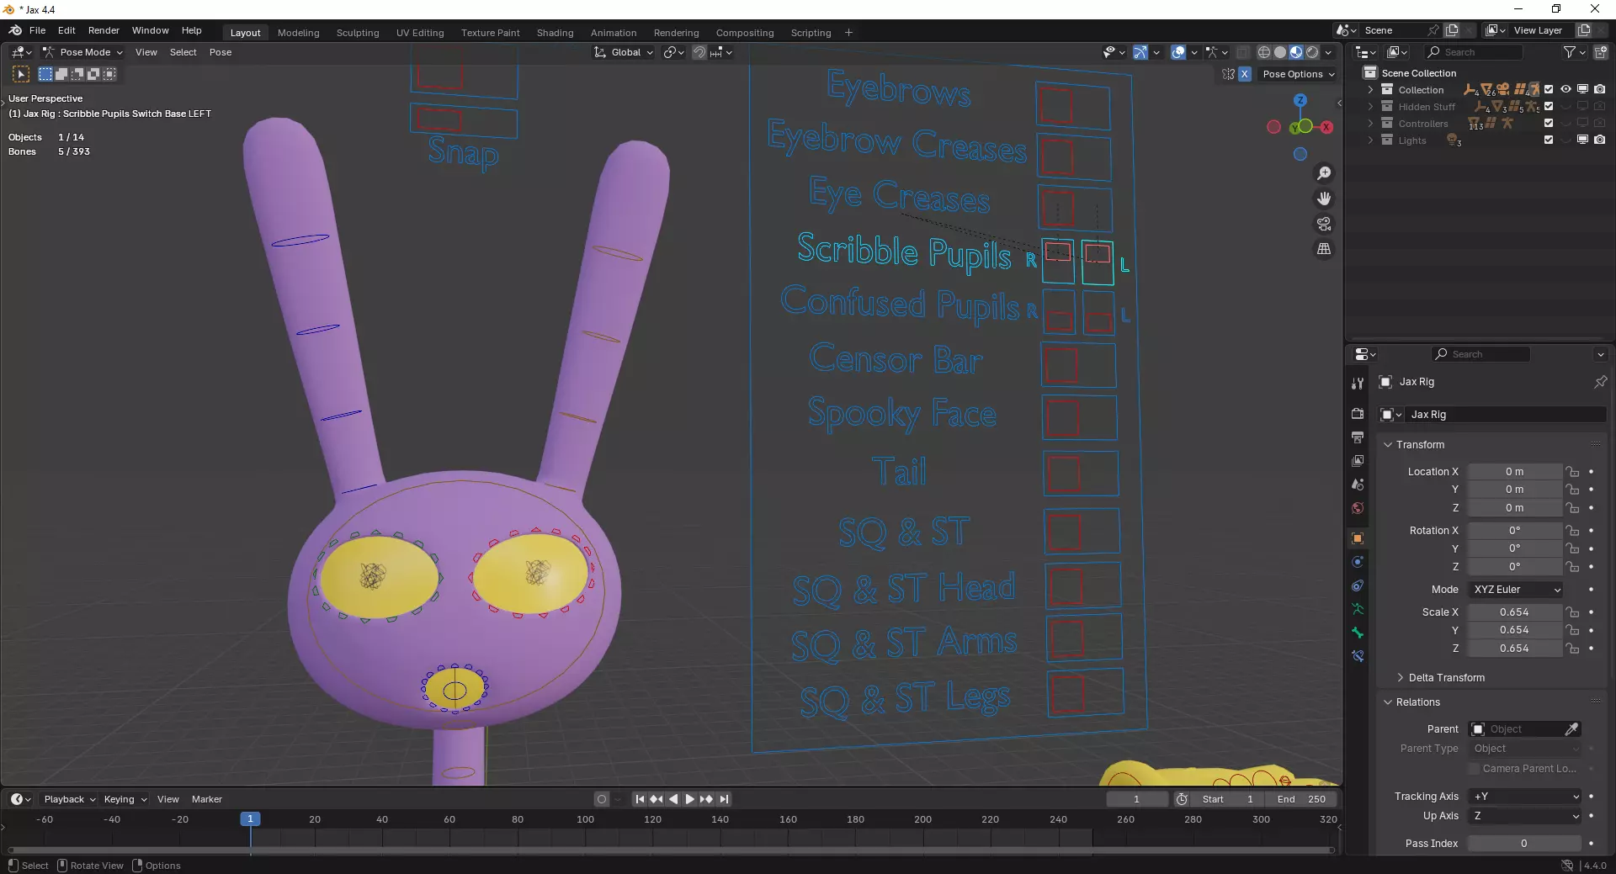Switch to the Shading workspace tab

[x=555, y=33]
